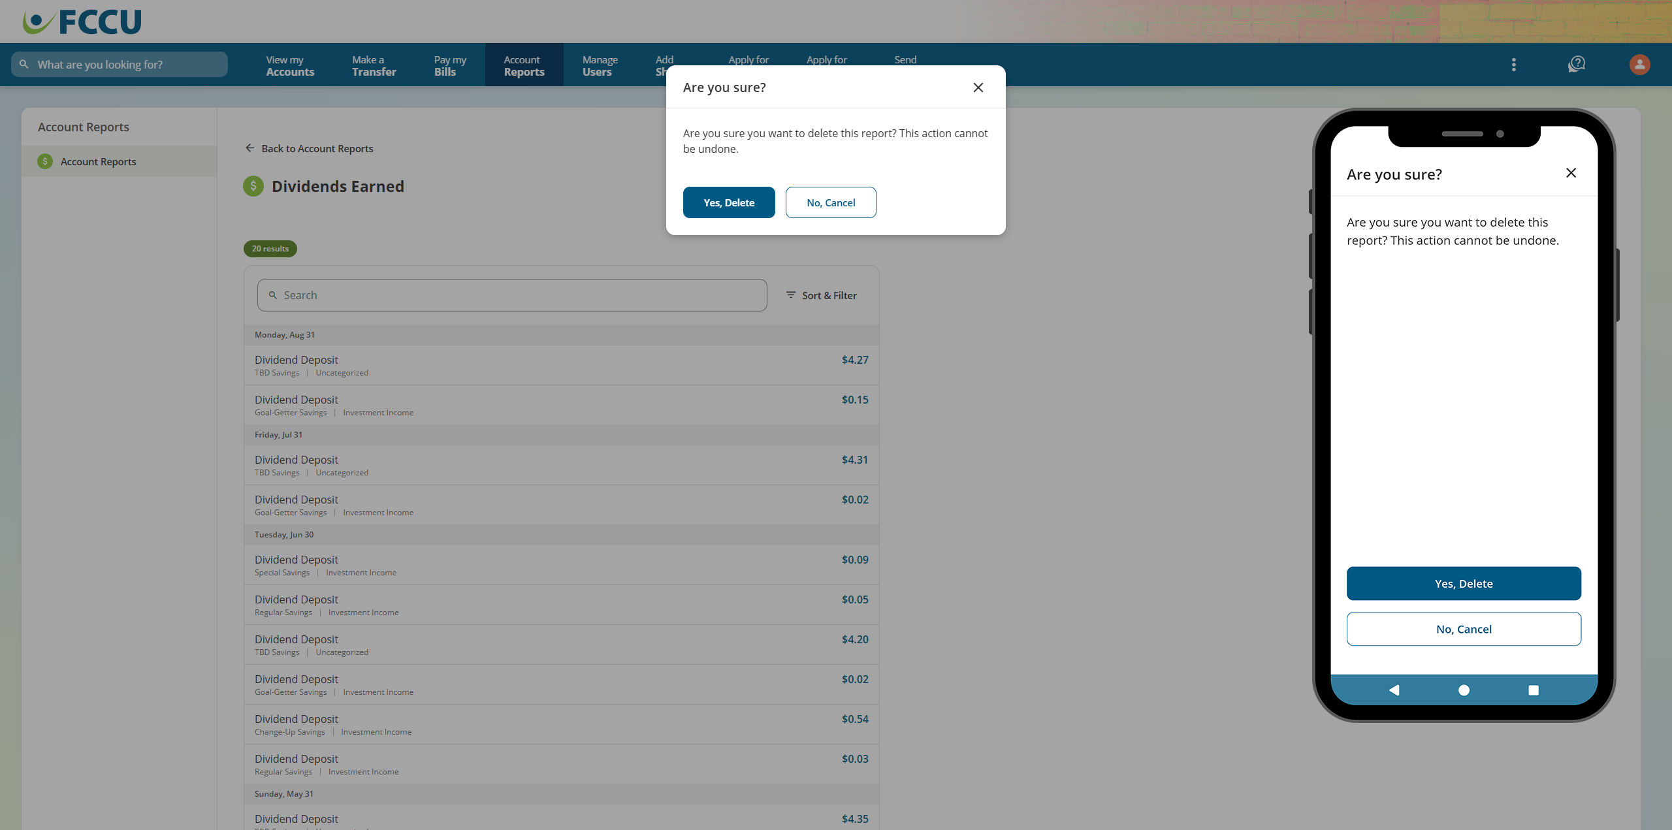Select Account Reports in sidebar
The image size is (1672, 830).
point(119,161)
